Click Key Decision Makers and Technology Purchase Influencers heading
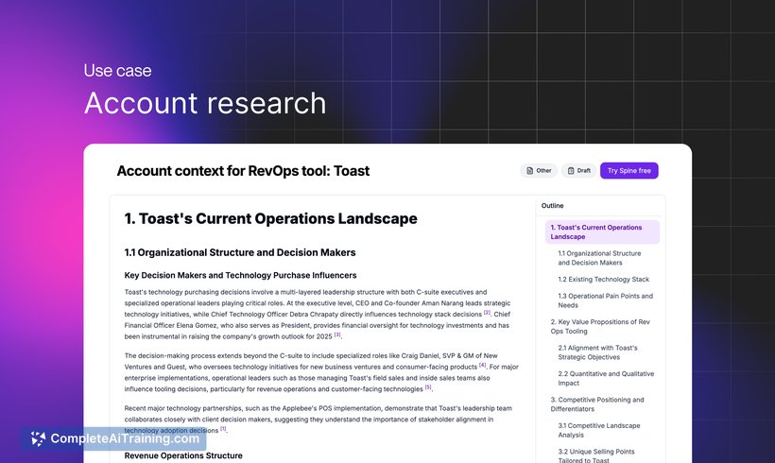The image size is (775, 463). (240, 275)
